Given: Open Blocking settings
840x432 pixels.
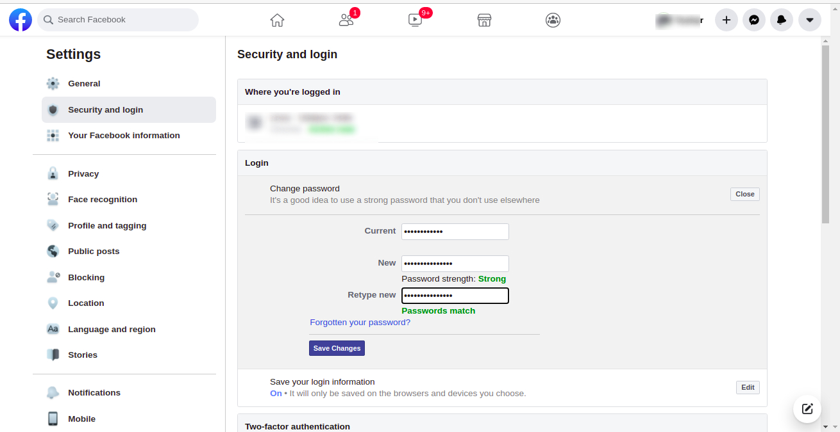Looking at the screenshot, I should pos(86,277).
